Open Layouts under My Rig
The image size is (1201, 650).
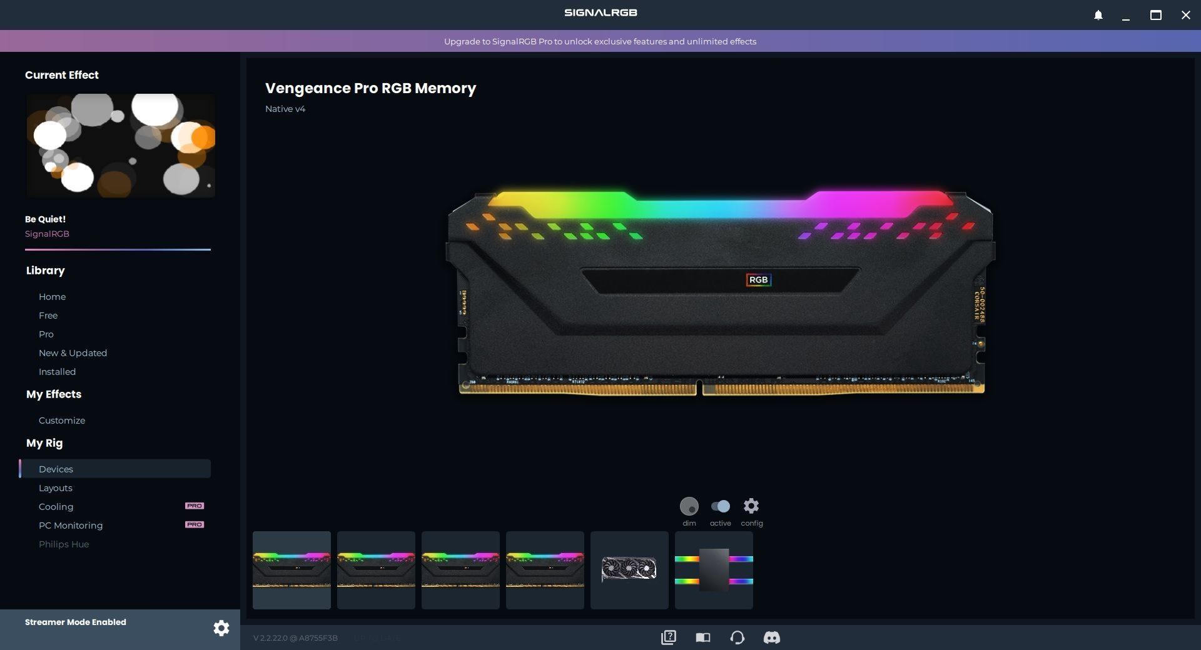[x=56, y=488]
